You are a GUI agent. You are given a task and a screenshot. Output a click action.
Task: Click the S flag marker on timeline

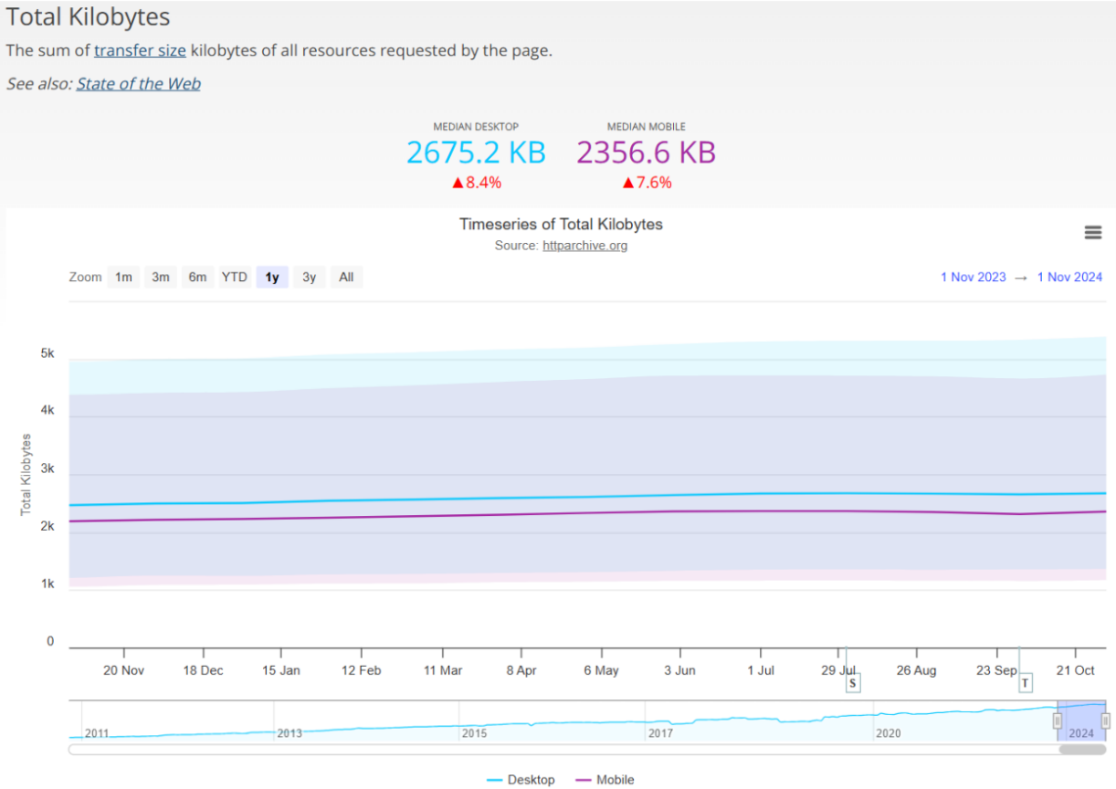(x=852, y=682)
